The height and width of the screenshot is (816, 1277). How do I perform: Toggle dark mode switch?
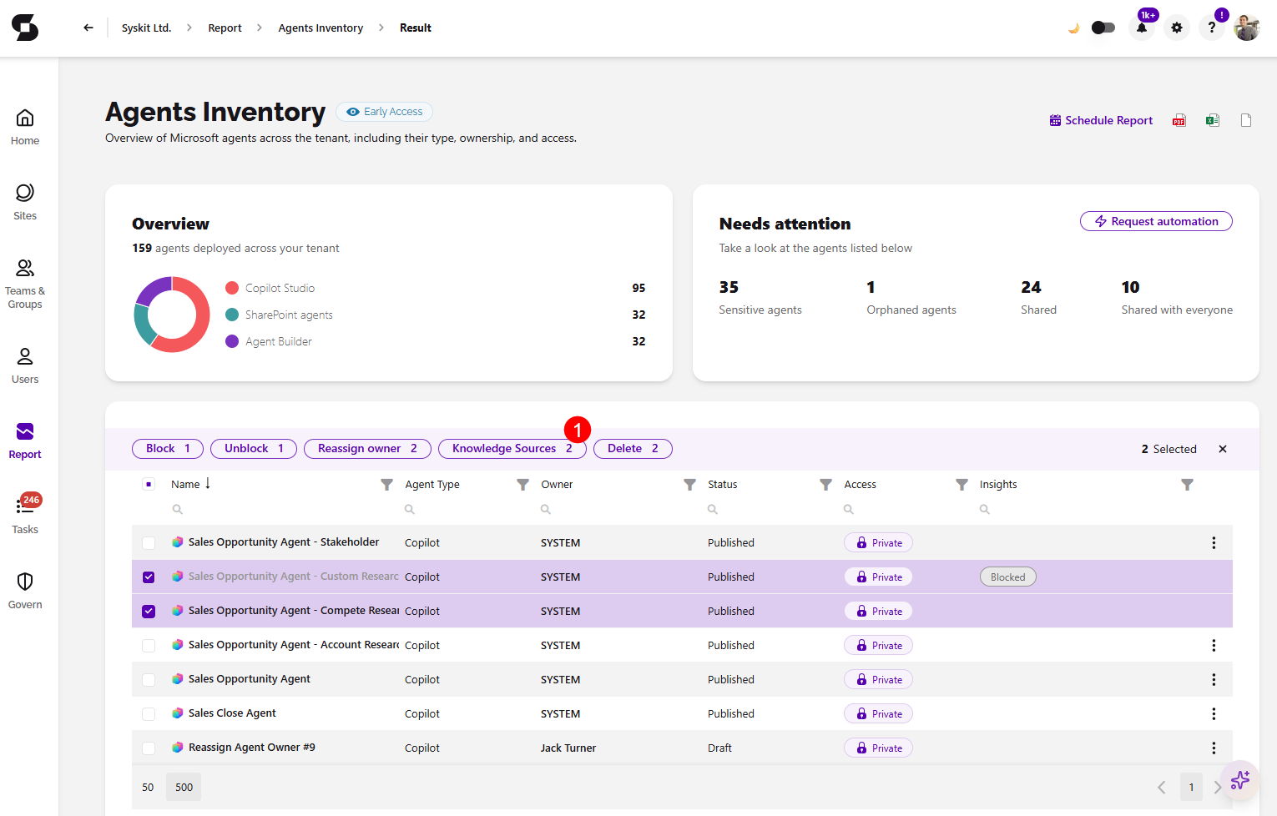pyautogui.click(x=1103, y=28)
